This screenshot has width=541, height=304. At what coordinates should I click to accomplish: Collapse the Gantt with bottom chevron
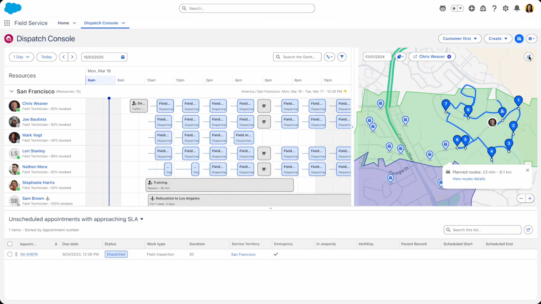tap(270, 208)
